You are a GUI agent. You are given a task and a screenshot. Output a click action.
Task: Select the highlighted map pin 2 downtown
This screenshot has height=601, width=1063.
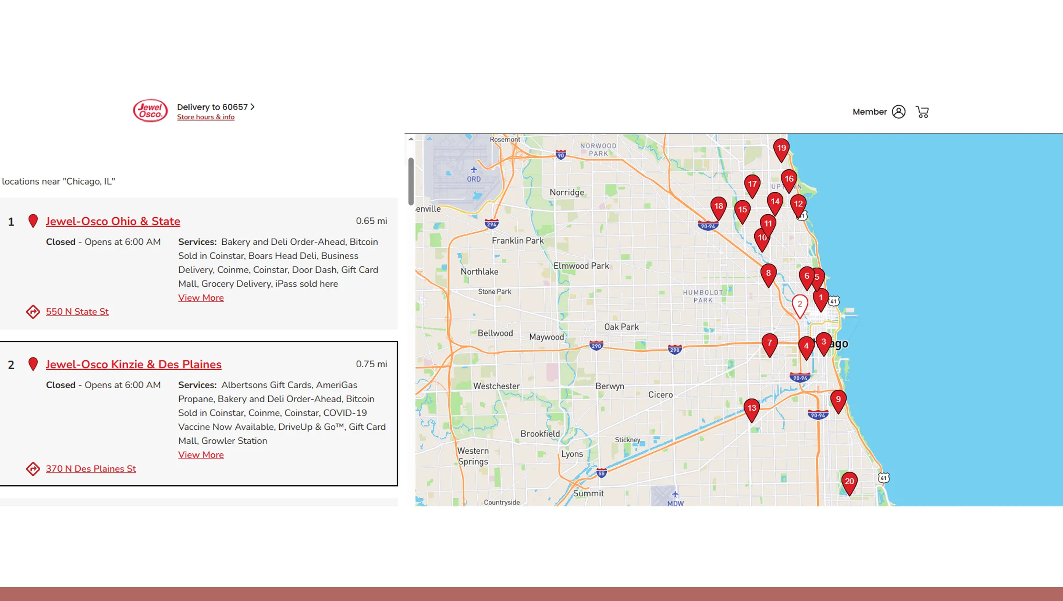pos(800,303)
